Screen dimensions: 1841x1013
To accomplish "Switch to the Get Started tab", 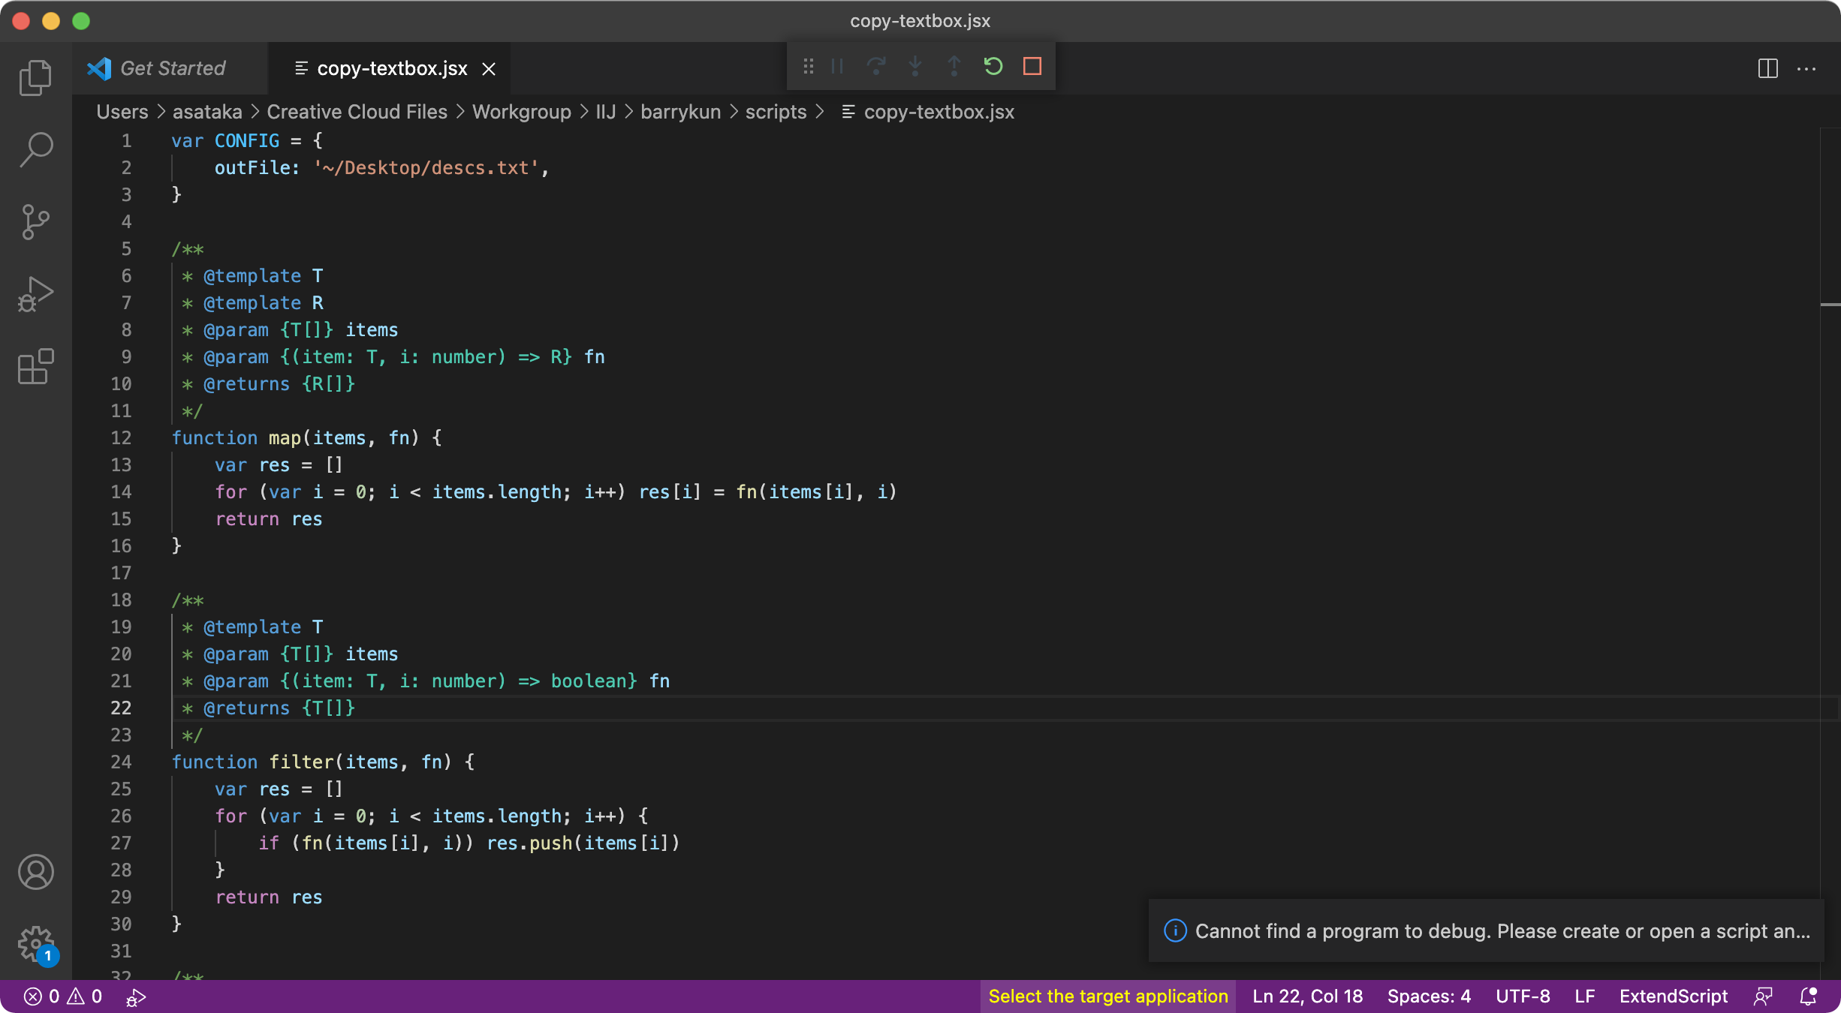I will click(x=172, y=68).
